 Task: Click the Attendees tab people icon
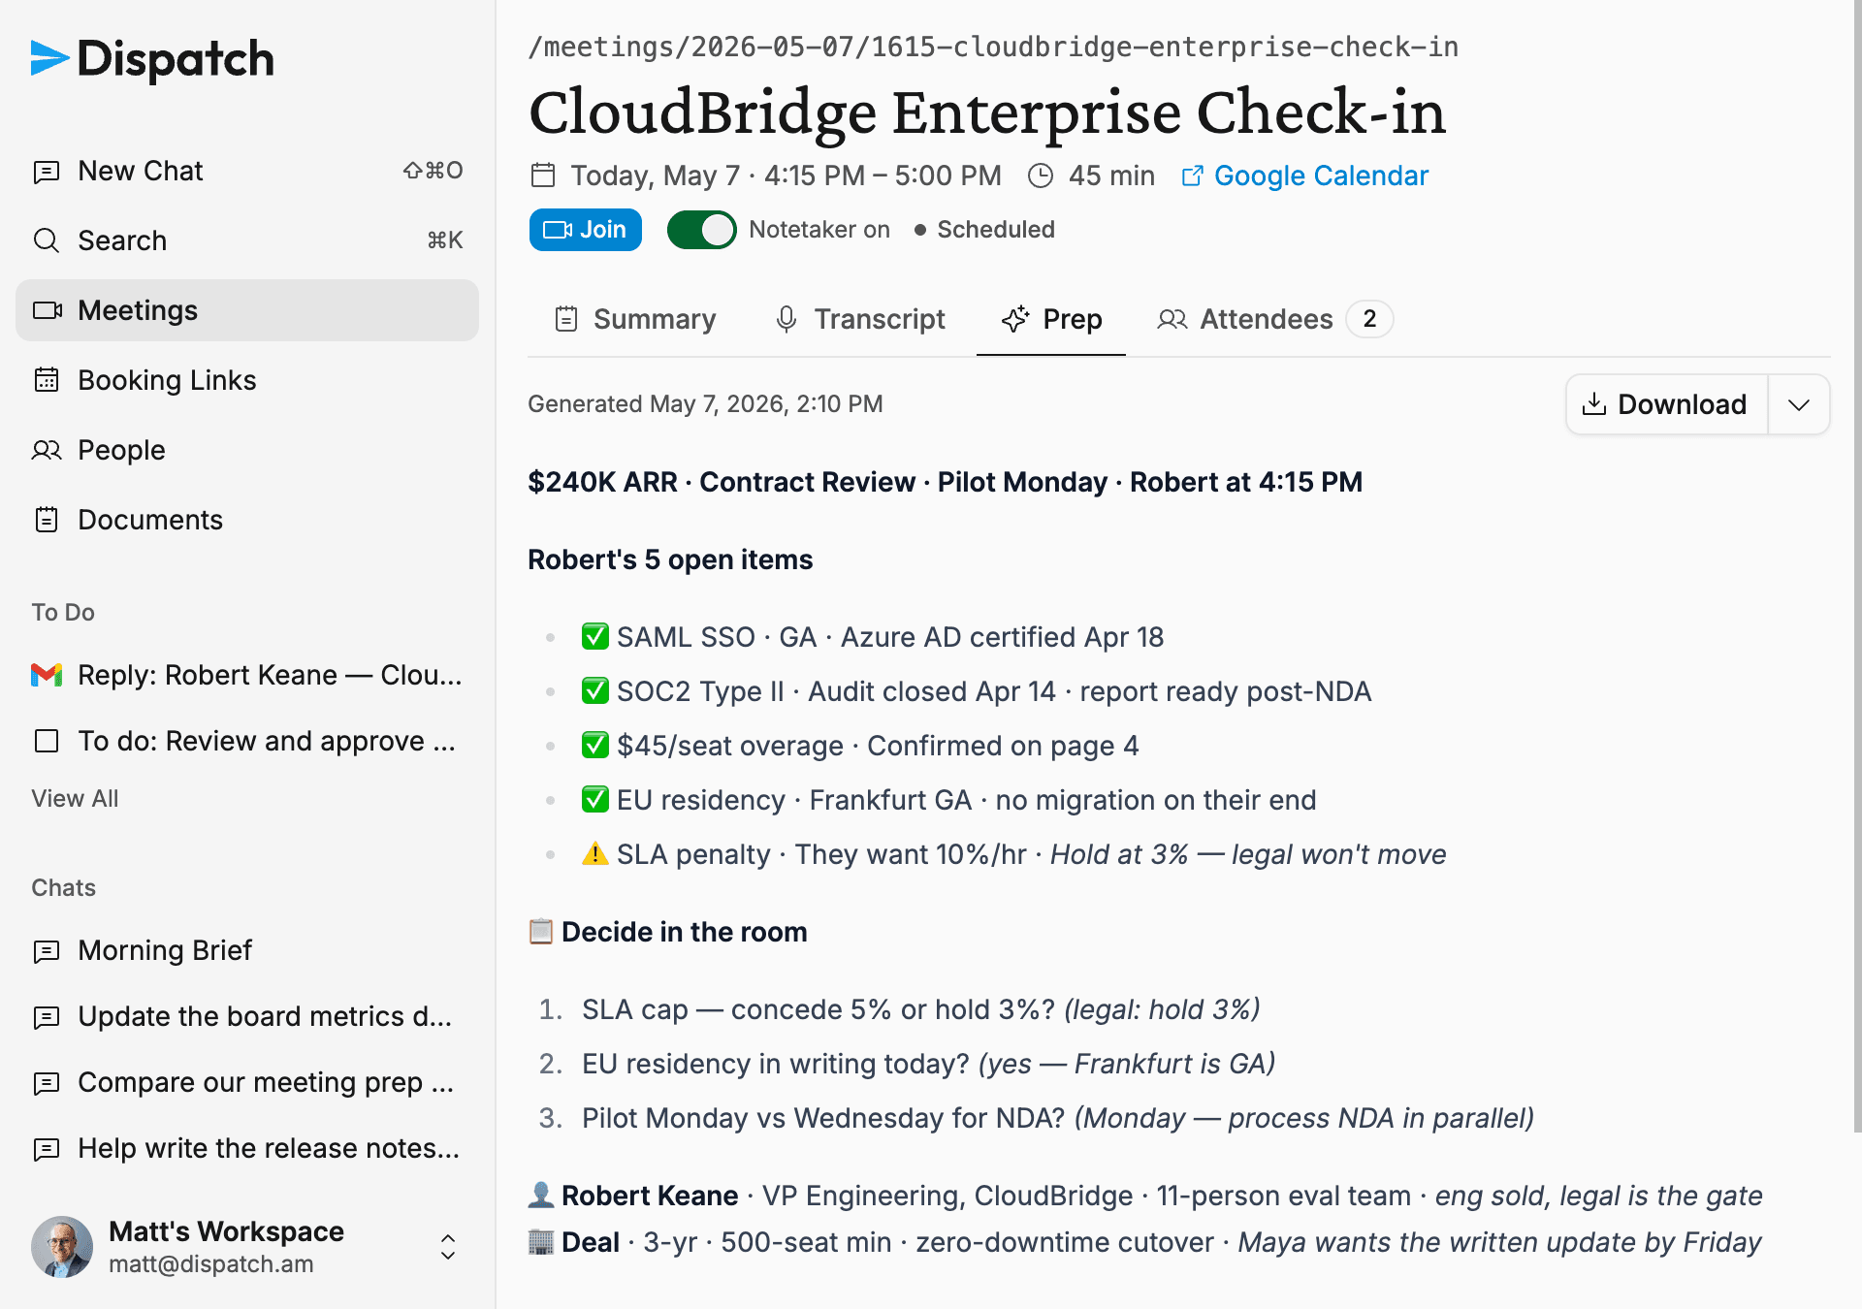[1172, 319]
